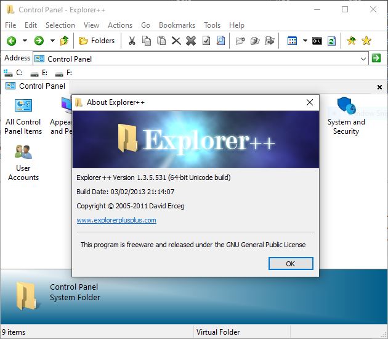Click 'Virtual Folder' in status bar
Image resolution: width=388 pixels, height=339 pixels.
point(218,332)
